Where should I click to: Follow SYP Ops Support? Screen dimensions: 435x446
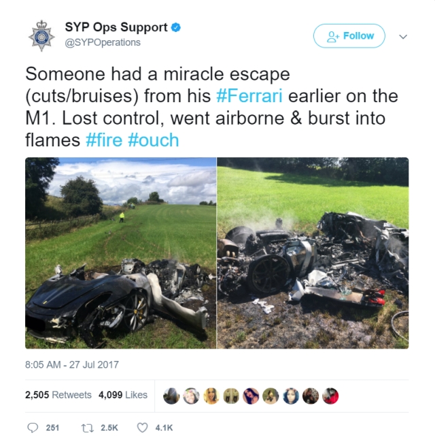[x=349, y=36]
